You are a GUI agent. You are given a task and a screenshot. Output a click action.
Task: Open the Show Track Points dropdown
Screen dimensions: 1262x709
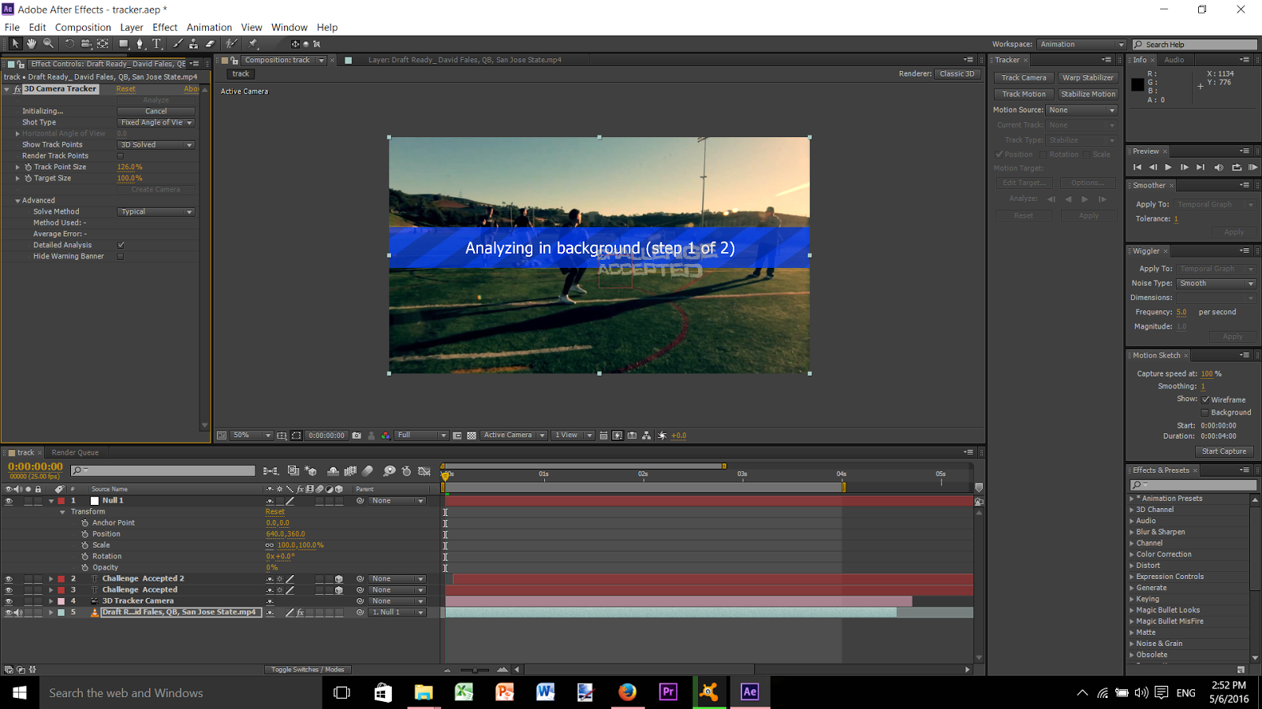(156, 145)
